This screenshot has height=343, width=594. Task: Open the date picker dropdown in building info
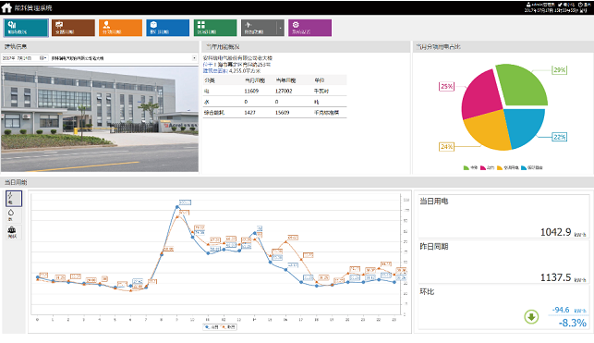(43, 58)
